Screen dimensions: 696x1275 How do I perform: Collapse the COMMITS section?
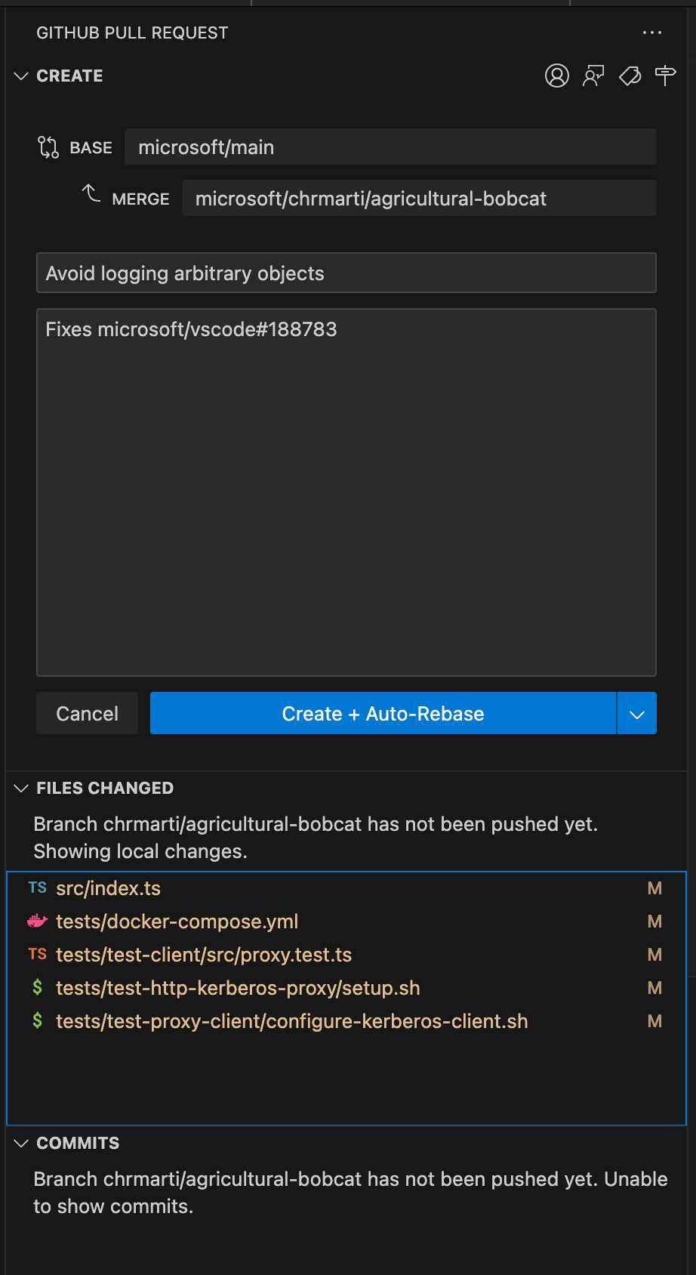point(20,1143)
